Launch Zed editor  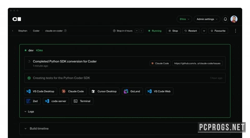point(32,101)
